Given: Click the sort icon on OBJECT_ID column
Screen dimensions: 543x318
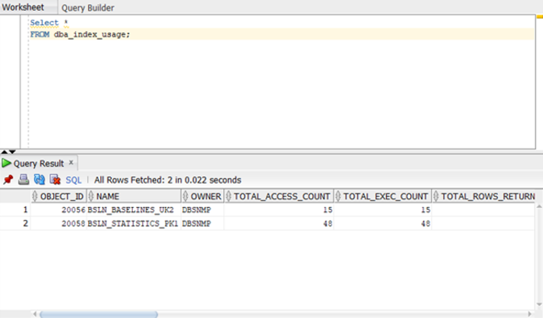Looking at the screenshot, I should tap(36, 196).
